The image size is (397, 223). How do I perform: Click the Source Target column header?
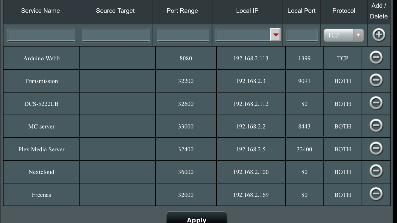pyautogui.click(x=115, y=11)
